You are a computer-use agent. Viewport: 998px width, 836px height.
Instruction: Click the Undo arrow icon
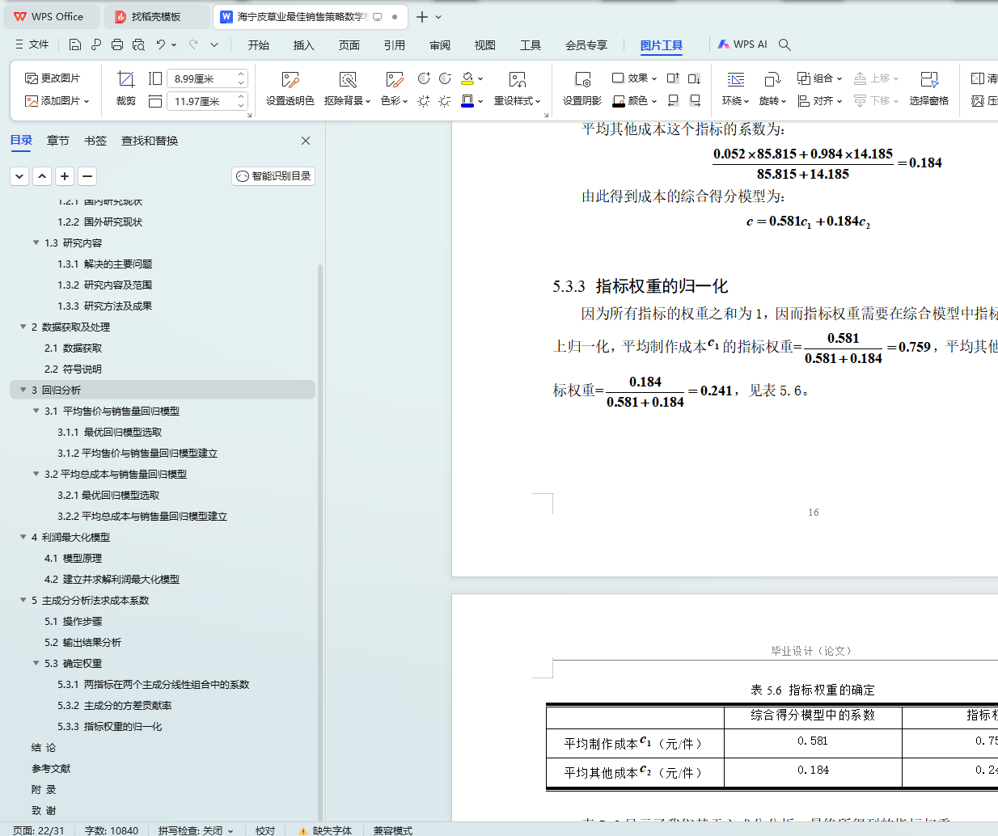point(161,44)
